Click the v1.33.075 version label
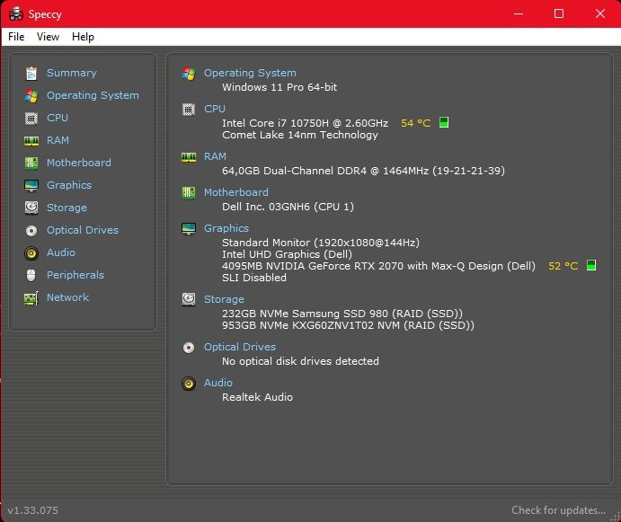The height and width of the screenshot is (522, 621). pos(33,510)
